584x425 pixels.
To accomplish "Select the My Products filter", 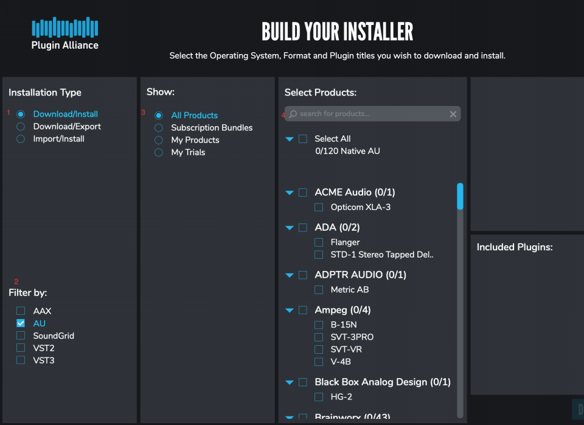I will 159,140.
